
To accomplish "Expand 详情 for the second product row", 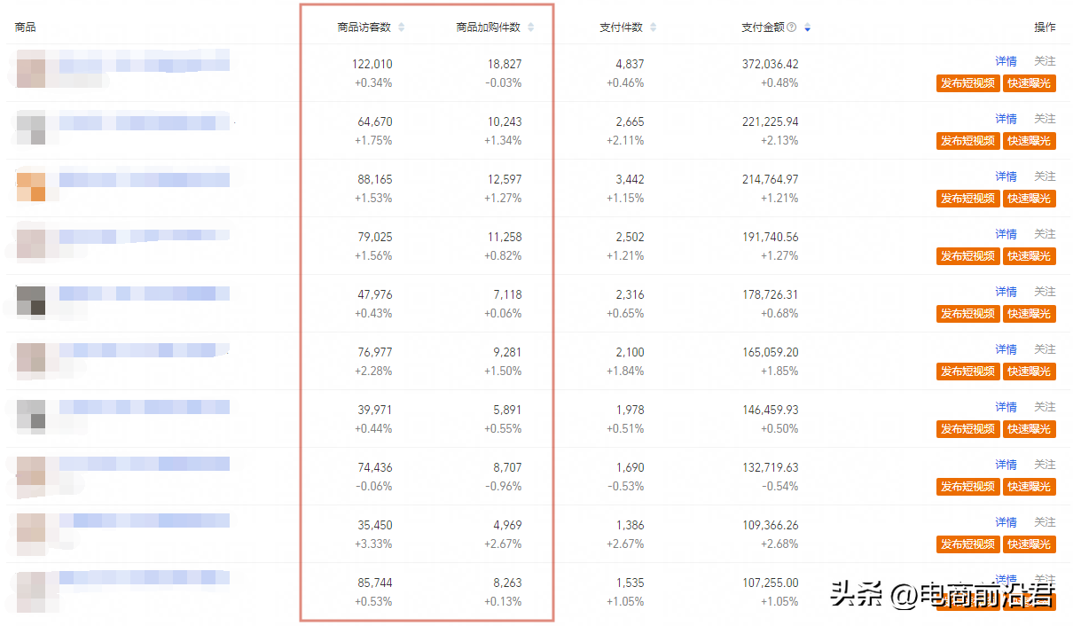I will [1006, 118].
